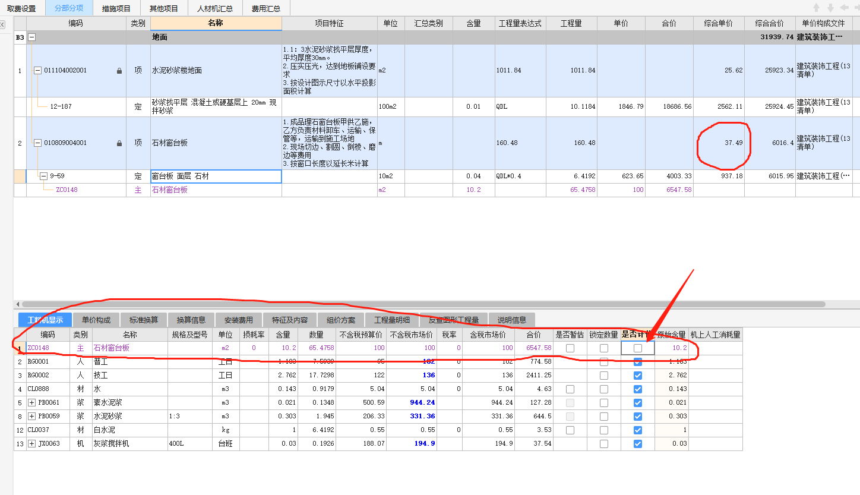Collapse the B3 地面 section
Viewport: 860px width, 495px height.
coord(32,37)
